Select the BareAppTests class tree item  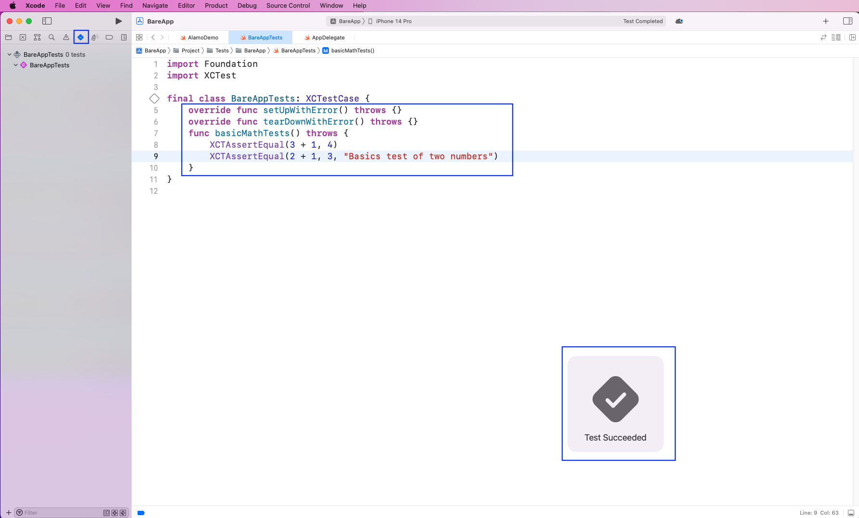click(50, 65)
